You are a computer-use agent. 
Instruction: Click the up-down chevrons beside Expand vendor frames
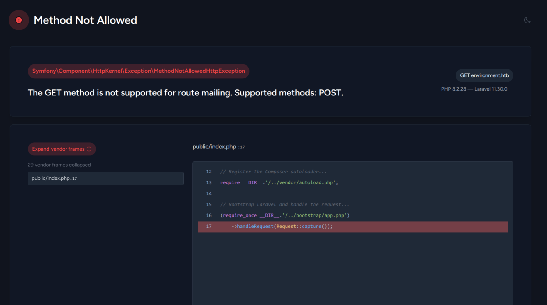pyautogui.click(x=89, y=149)
